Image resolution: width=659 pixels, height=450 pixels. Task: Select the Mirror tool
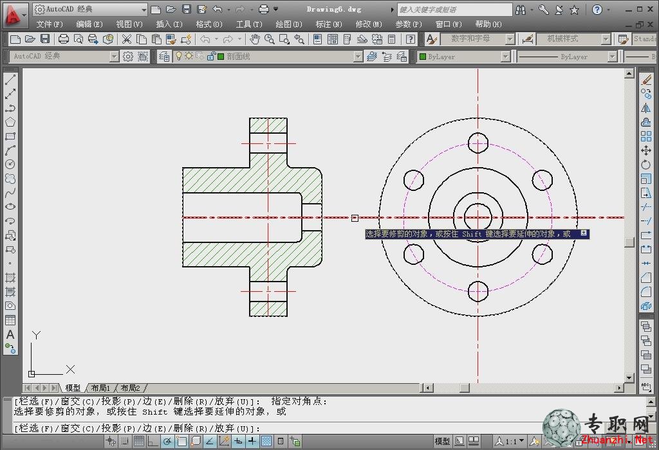[646, 108]
